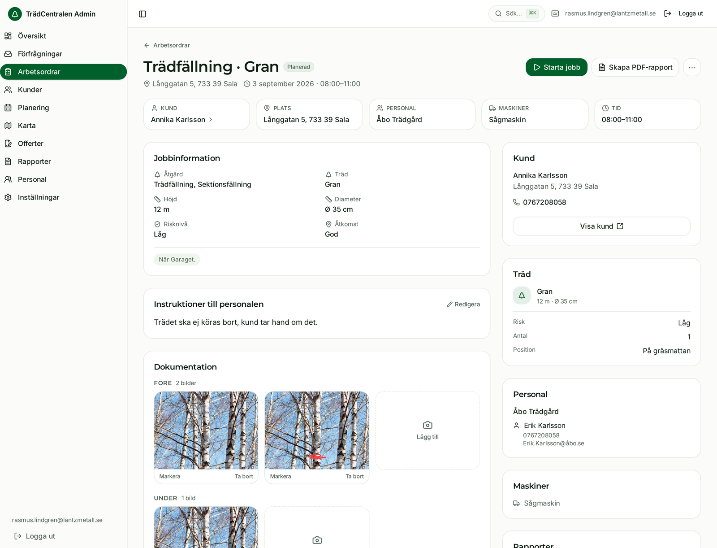The width and height of the screenshot is (717, 548).
Task: Click the camera add tile under UNDER
Action: click(317, 527)
